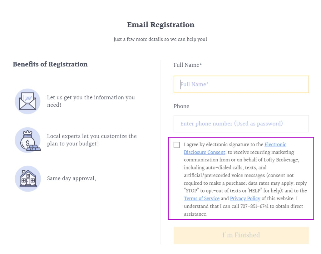Click 'Let us get you the information' text

(91, 98)
